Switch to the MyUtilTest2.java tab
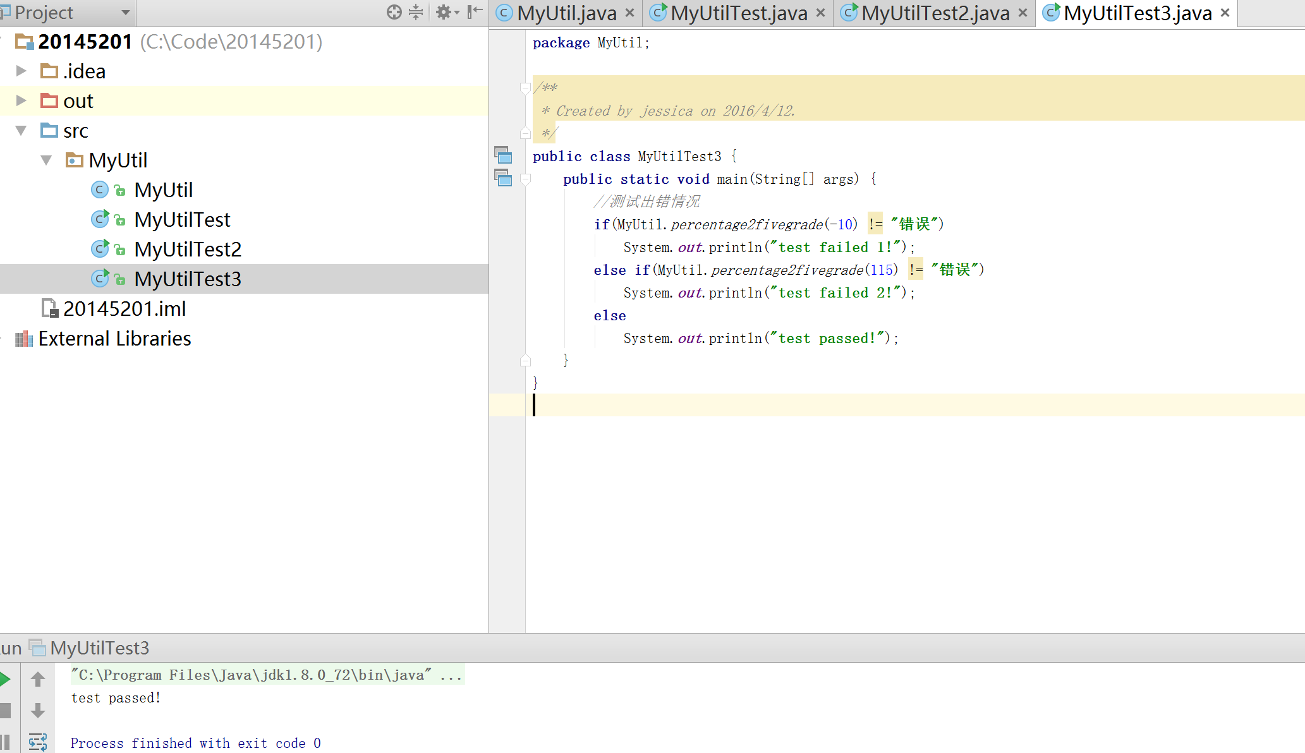1305x753 pixels. click(x=935, y=13)
